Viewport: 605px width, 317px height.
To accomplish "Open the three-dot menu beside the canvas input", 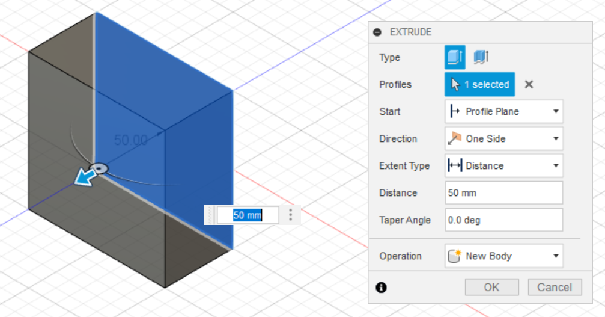I will pyautogui.click(x=291, y=215).
